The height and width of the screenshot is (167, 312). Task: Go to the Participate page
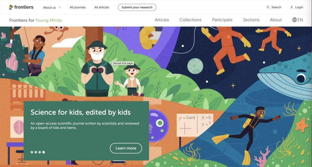222,20
